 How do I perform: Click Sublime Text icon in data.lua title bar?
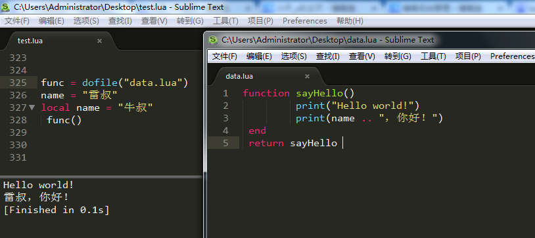click(x=213, y=40)
